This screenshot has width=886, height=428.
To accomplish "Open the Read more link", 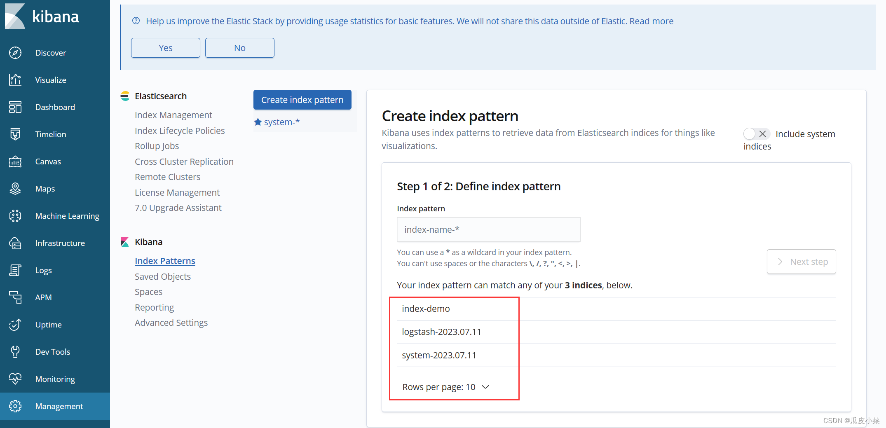I will [x=652, y=21].
